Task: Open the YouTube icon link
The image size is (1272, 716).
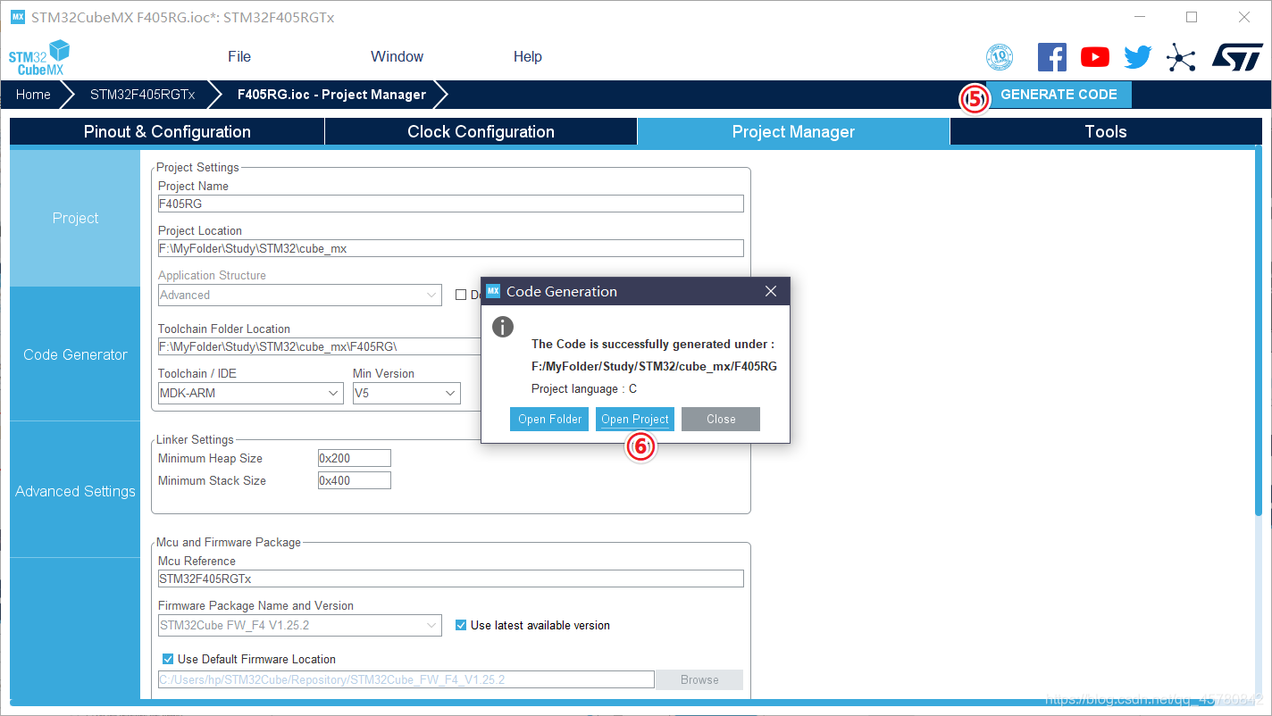Action: coord(1094,57)
